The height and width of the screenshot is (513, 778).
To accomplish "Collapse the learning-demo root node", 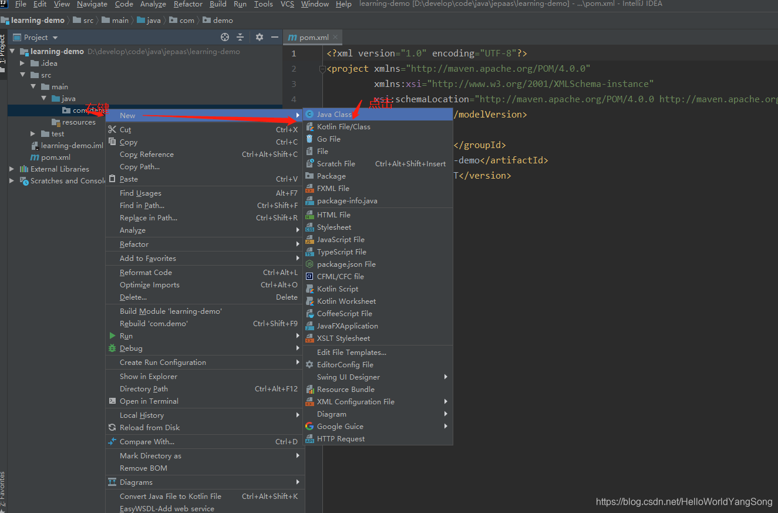I will tap(12, 51).
